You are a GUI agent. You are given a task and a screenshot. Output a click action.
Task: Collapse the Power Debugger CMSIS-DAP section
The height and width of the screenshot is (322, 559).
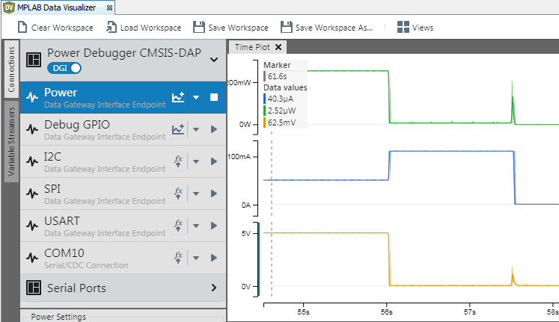click(x=214, y=59)
